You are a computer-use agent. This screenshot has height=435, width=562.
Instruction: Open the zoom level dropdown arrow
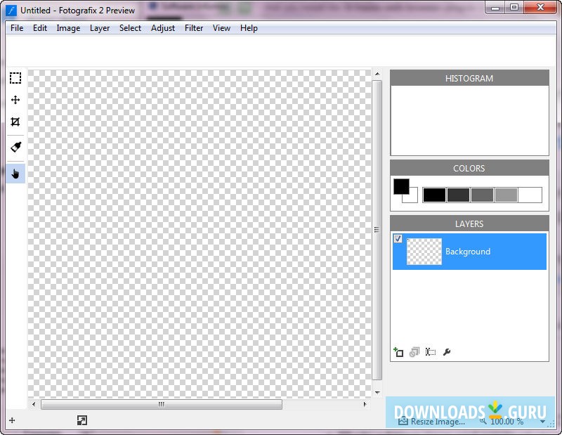pos(542,422)
